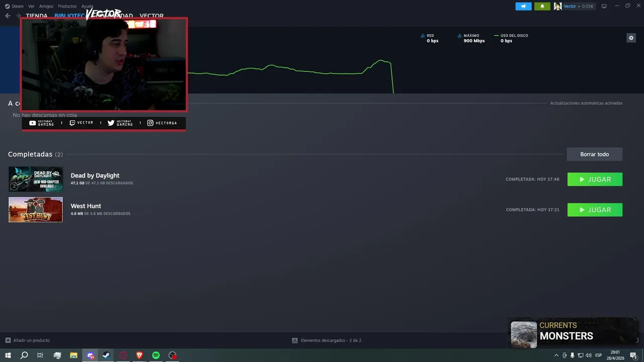Click Elementos descargados status

click(x=327, y=340)
